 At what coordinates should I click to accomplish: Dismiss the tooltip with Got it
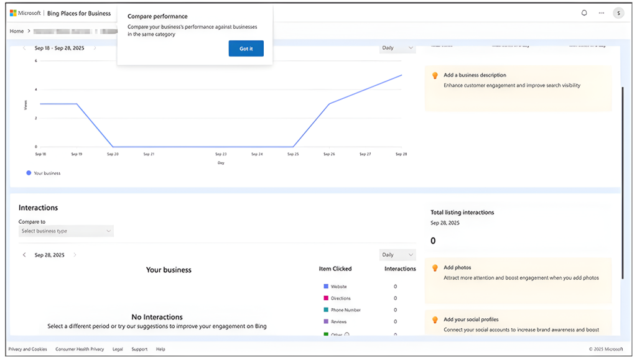coord(246,48)
